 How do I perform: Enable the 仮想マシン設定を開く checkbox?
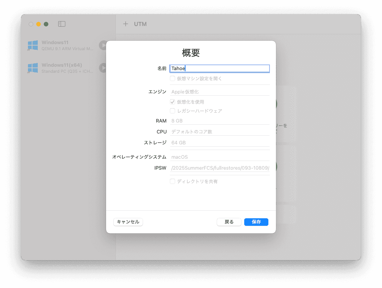click(173, 78)
